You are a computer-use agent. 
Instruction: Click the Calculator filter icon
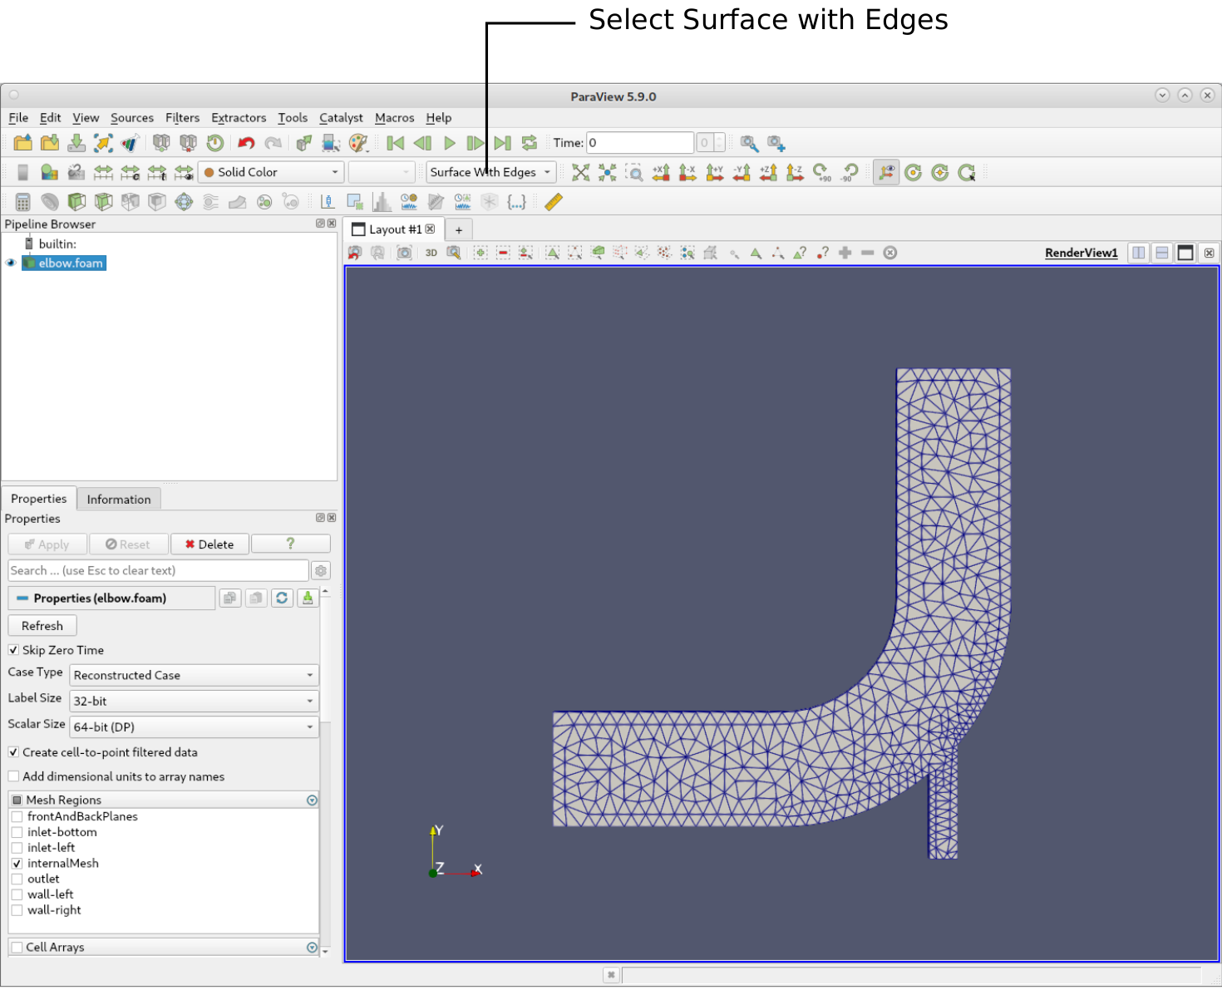pos(23,202)
